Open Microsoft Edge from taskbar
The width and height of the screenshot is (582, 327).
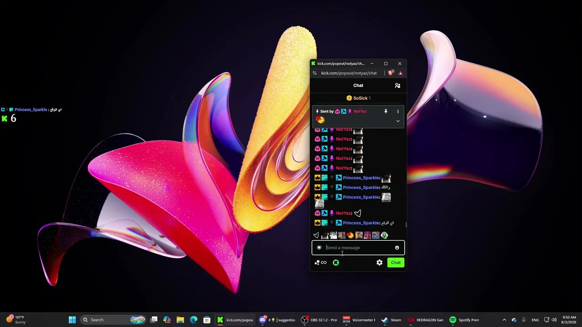coord(194,320)
